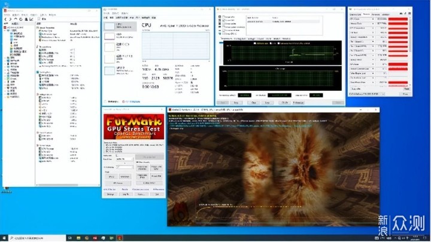Toggle the Stress GPU(s) checkbox

coord(224,33)
